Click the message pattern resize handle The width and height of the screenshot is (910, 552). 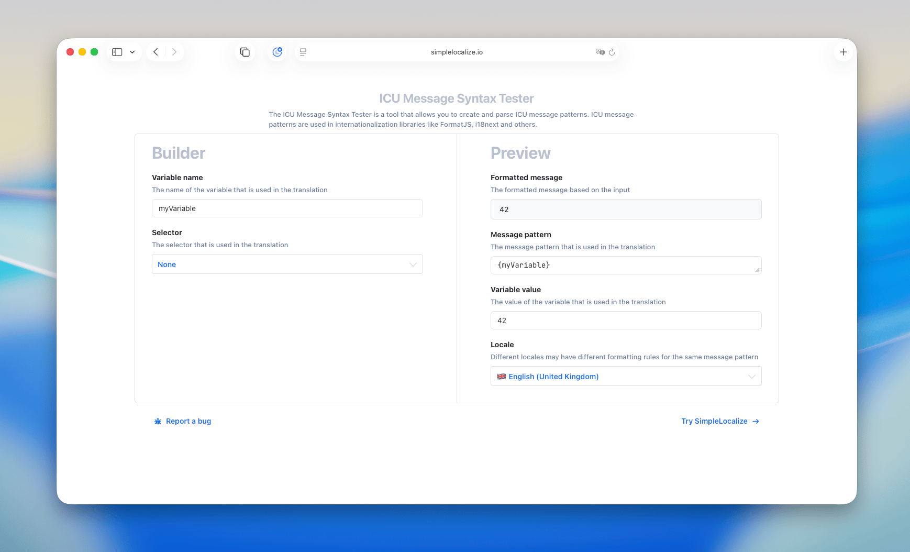(757, 270)
